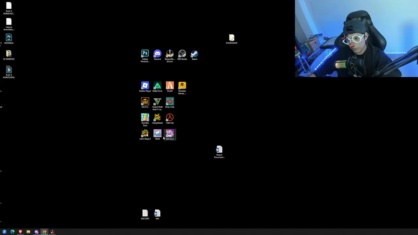Screen dimensions: 418x235
Task: Switch to Chrome in the taskbar
Action: click(x=44, y=232)
